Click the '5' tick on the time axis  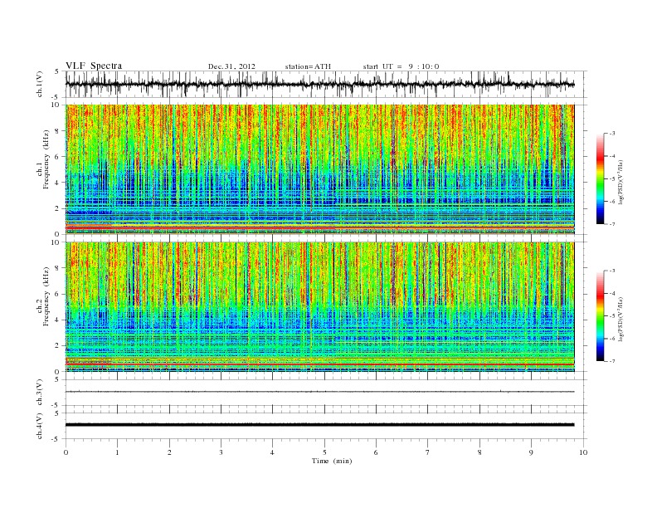[x=324, y=452]
